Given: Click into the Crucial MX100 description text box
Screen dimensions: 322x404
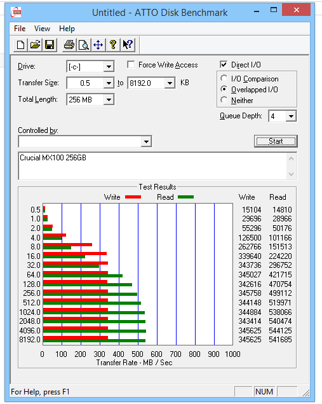Looking at the screenshot, I should coord(153,166).
